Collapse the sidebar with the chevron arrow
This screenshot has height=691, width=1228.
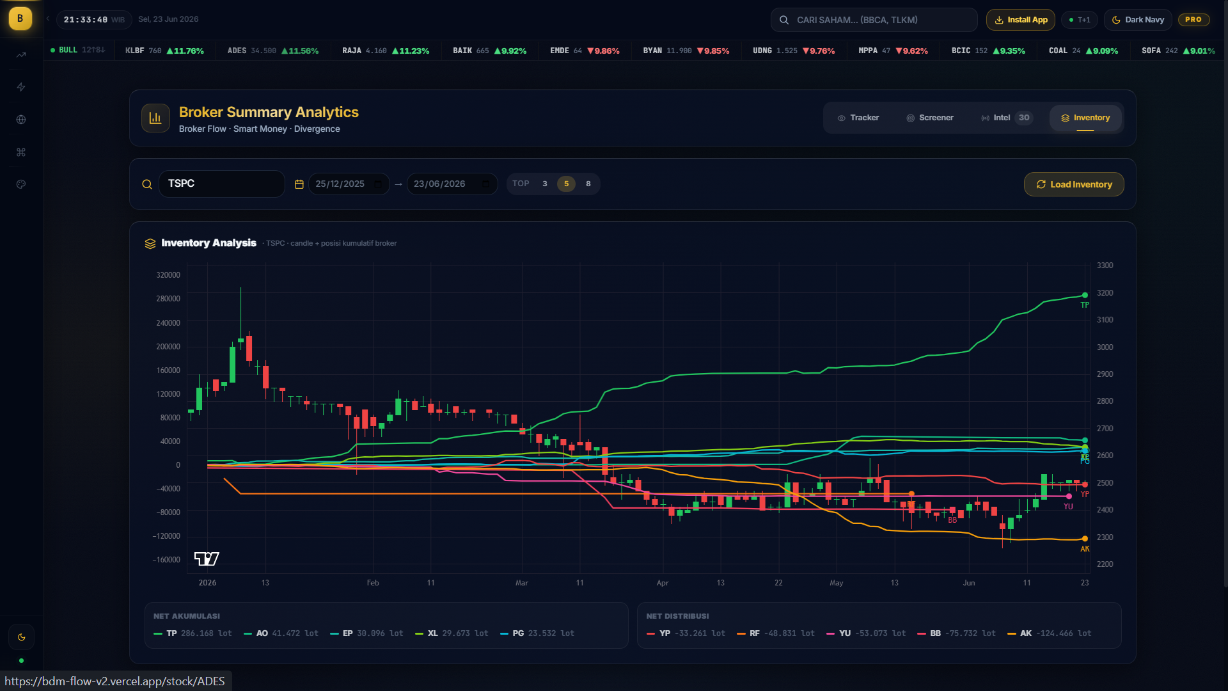click(48, 19)
